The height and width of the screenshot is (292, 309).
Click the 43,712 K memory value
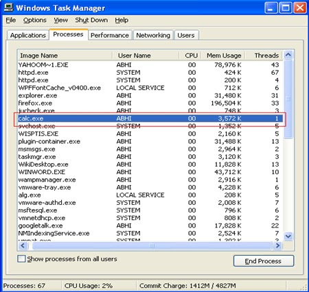click(228, 172)
